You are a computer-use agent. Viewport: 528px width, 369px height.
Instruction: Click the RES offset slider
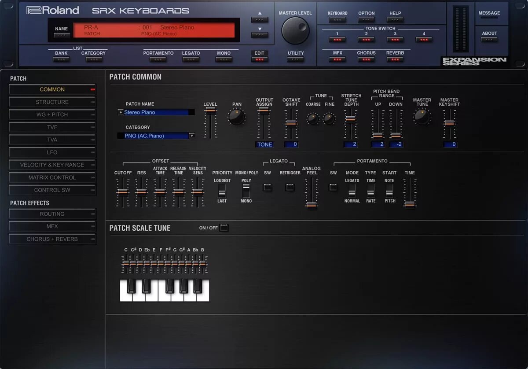click(x=141, y=192)
